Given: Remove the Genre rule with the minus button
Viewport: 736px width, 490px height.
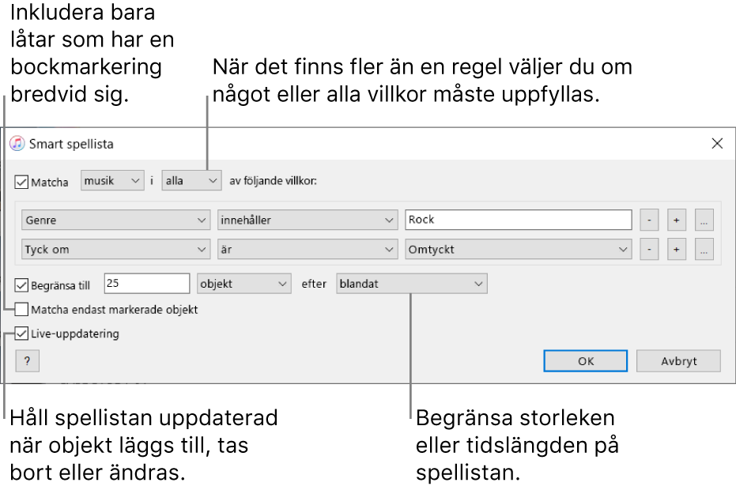Looking at the screenshot, I should 648,220.
